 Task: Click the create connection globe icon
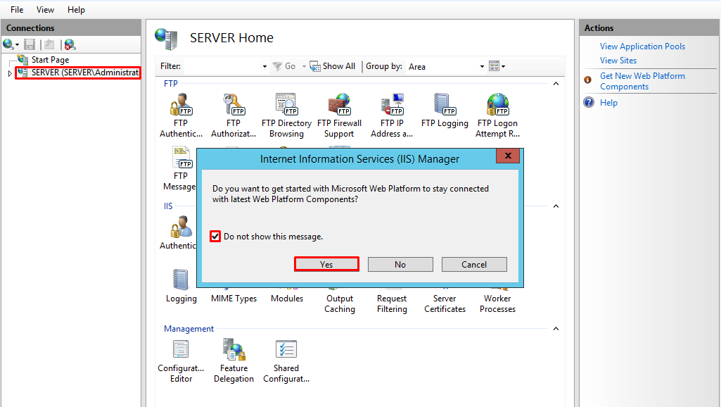8,44
